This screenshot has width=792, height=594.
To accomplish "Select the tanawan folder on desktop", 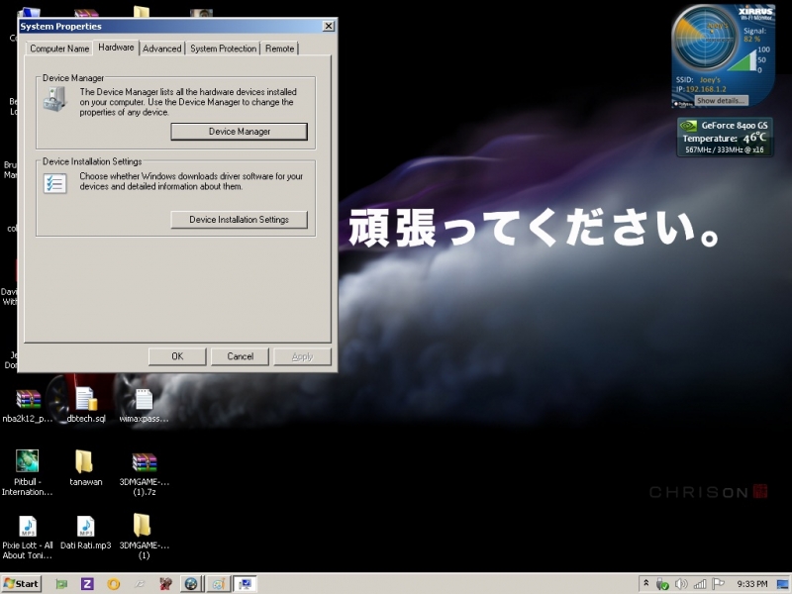I will point(85,461).
